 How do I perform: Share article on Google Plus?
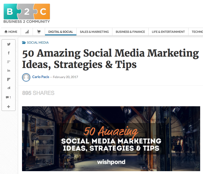[x=9, y=62]
